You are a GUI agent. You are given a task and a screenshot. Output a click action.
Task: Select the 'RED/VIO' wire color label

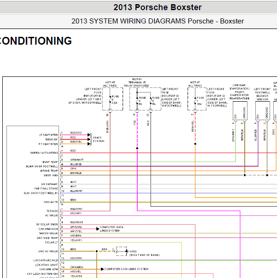coord(76,133)
